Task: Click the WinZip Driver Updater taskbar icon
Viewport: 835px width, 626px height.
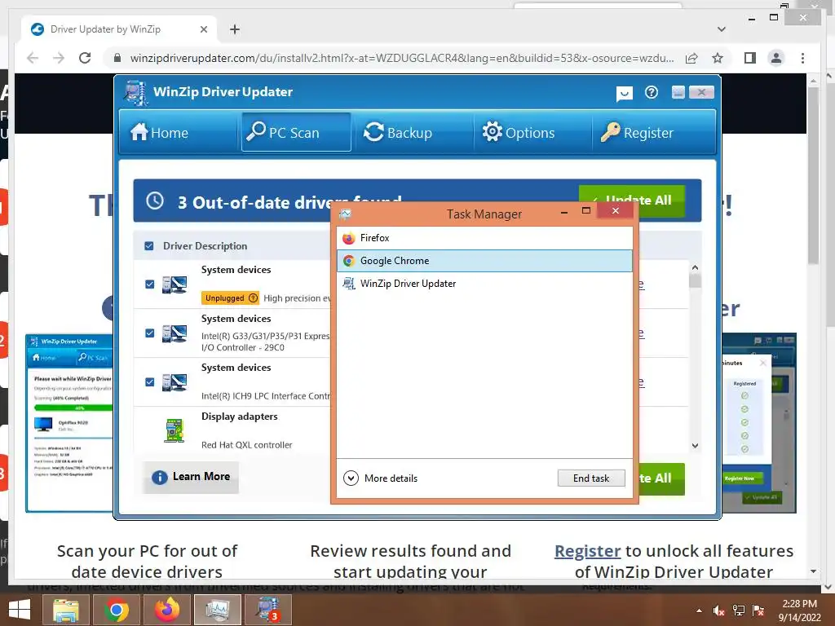Action: pyautogui.click(x=267, y=610)
